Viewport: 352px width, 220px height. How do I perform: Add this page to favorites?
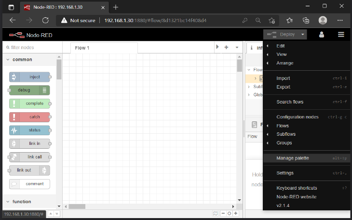click(271, 21)
